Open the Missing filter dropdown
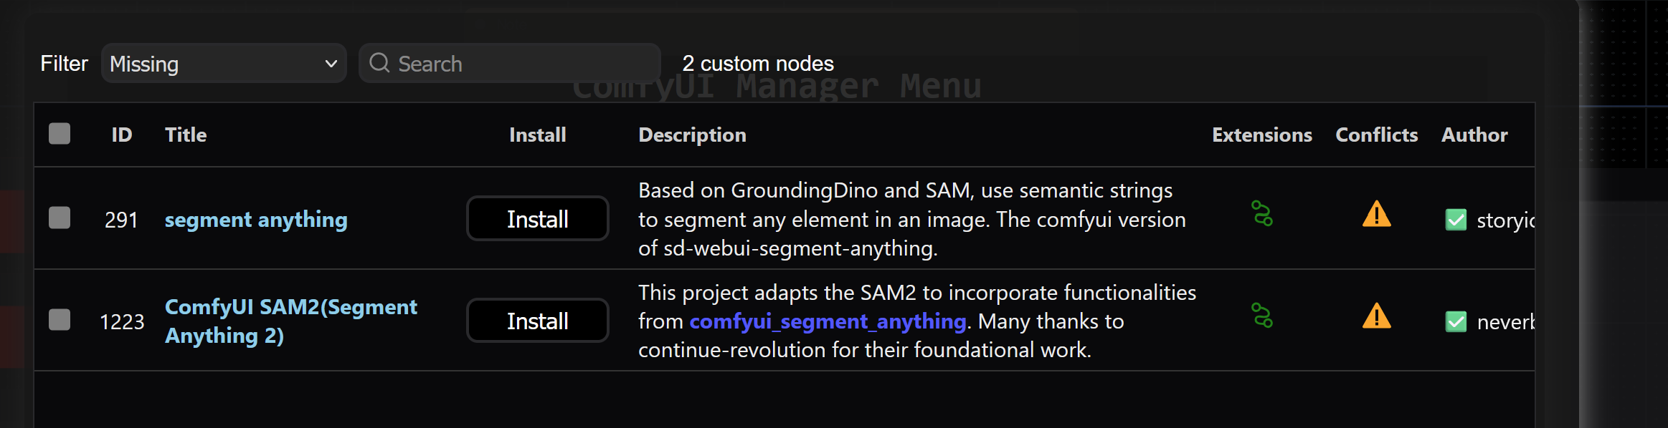The image size is (1668, 428). 223,64
